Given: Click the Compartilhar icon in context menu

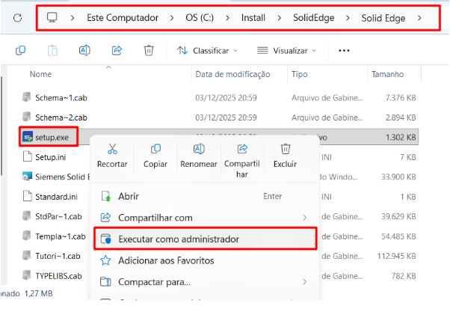Looking at the screenshot, I should click(241, 149).
